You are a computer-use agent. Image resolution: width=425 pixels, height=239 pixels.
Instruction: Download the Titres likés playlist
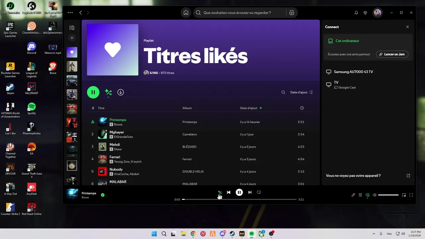[x=121, y=92]
